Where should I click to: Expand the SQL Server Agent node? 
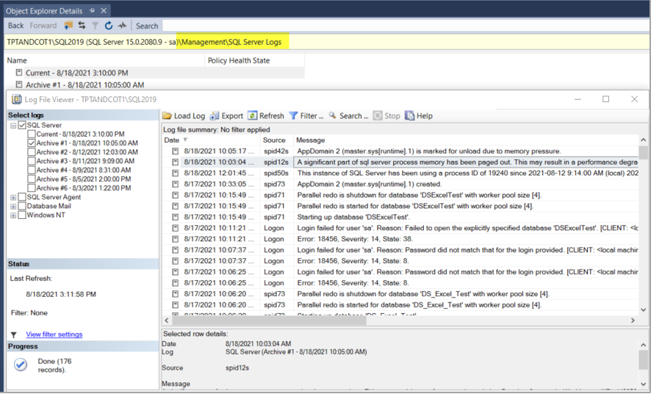click(x=13, y=197)
